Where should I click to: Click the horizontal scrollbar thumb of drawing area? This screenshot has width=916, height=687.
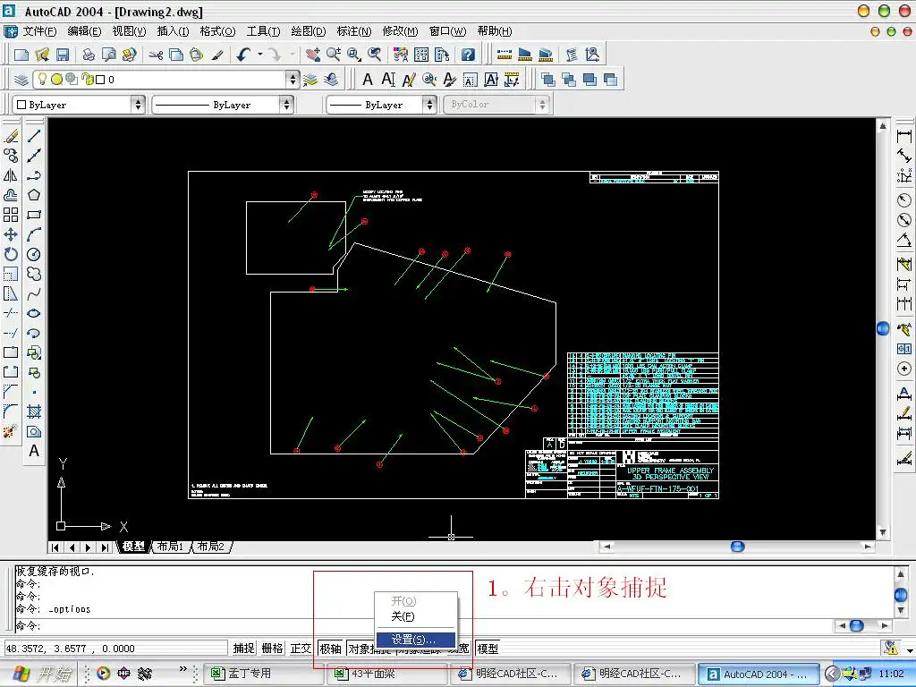738,547
